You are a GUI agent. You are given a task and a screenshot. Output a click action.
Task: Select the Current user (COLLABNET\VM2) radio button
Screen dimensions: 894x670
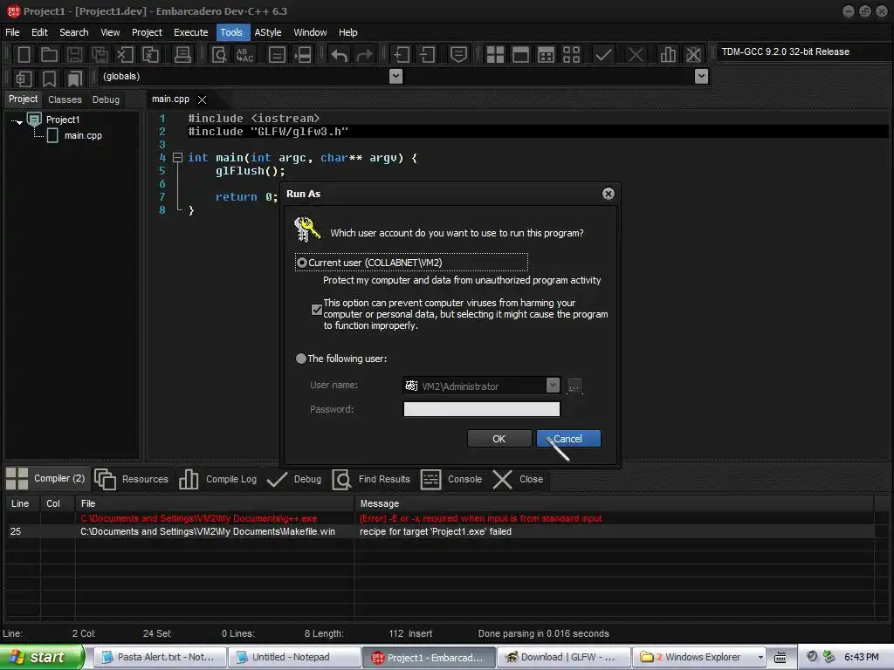point(302,263)
